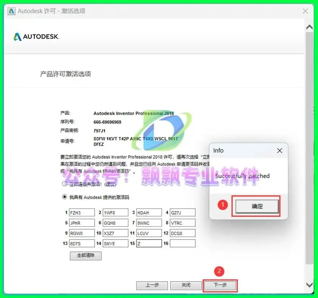The image size is (318, 298).
Task: Click the scroll up arrow on the right
Action: pos(309,27)
